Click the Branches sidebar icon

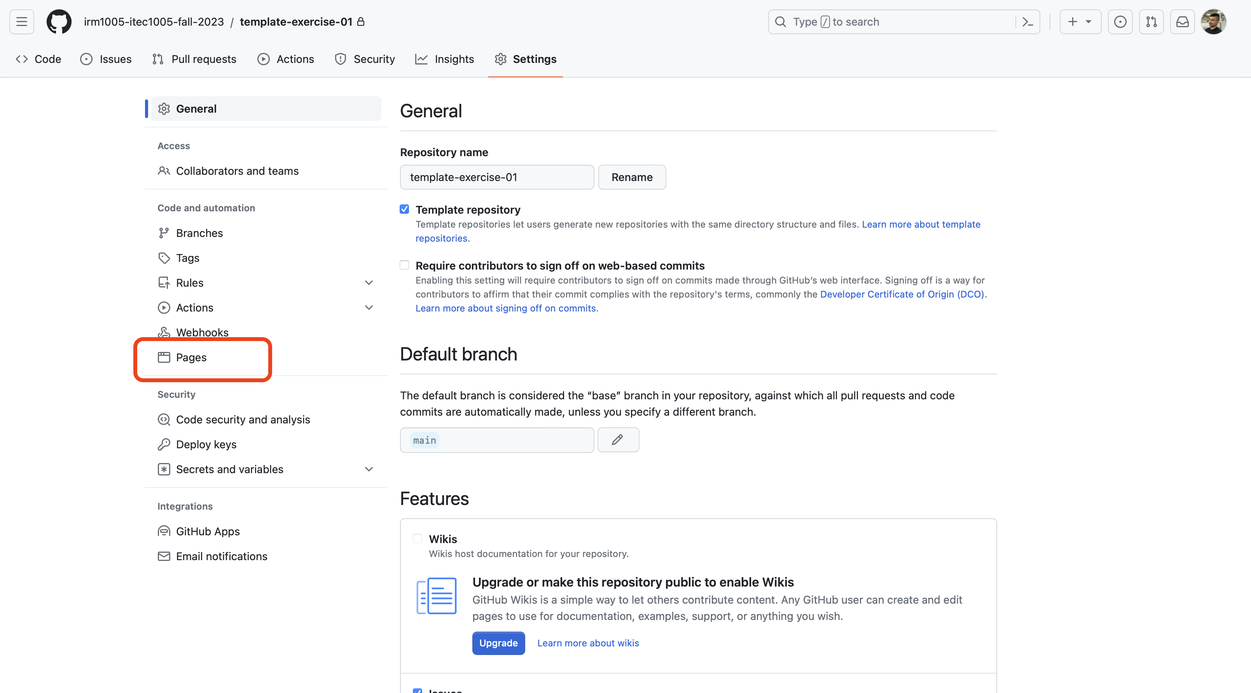[x=164, y=233]
